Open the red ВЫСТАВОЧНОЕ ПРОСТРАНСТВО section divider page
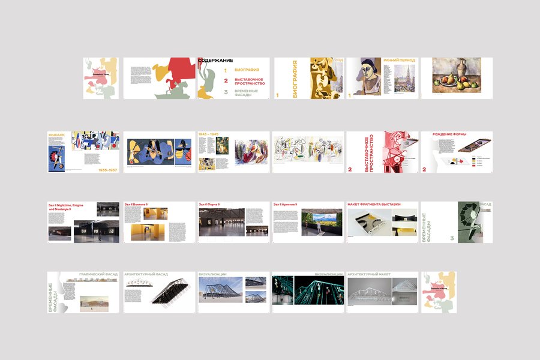The height and width of the screenshot is (360, 540). (382, 152)
